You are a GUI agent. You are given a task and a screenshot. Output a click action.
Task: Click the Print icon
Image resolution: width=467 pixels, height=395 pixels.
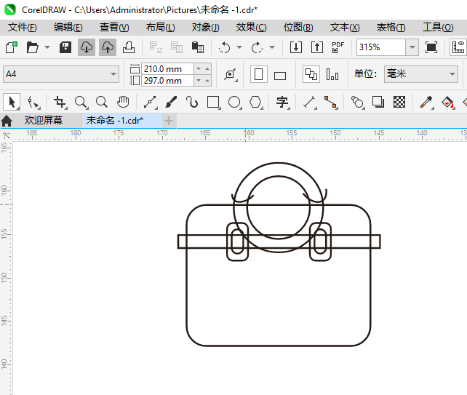click(x=129, y=47)
